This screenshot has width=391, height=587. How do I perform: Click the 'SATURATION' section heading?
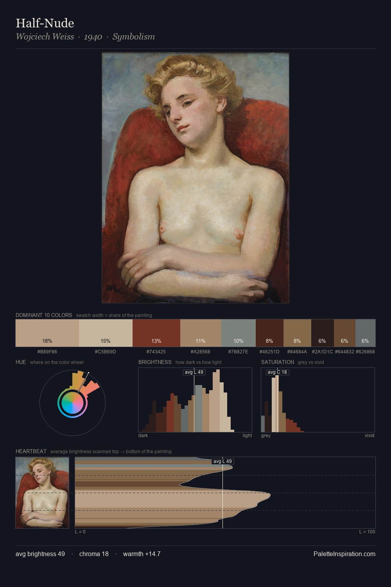click(x=278, y=362)
